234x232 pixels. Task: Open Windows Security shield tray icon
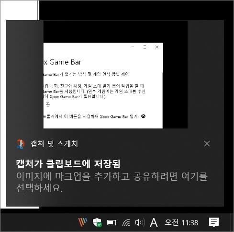pyautogui.click(x=97, y=222)
